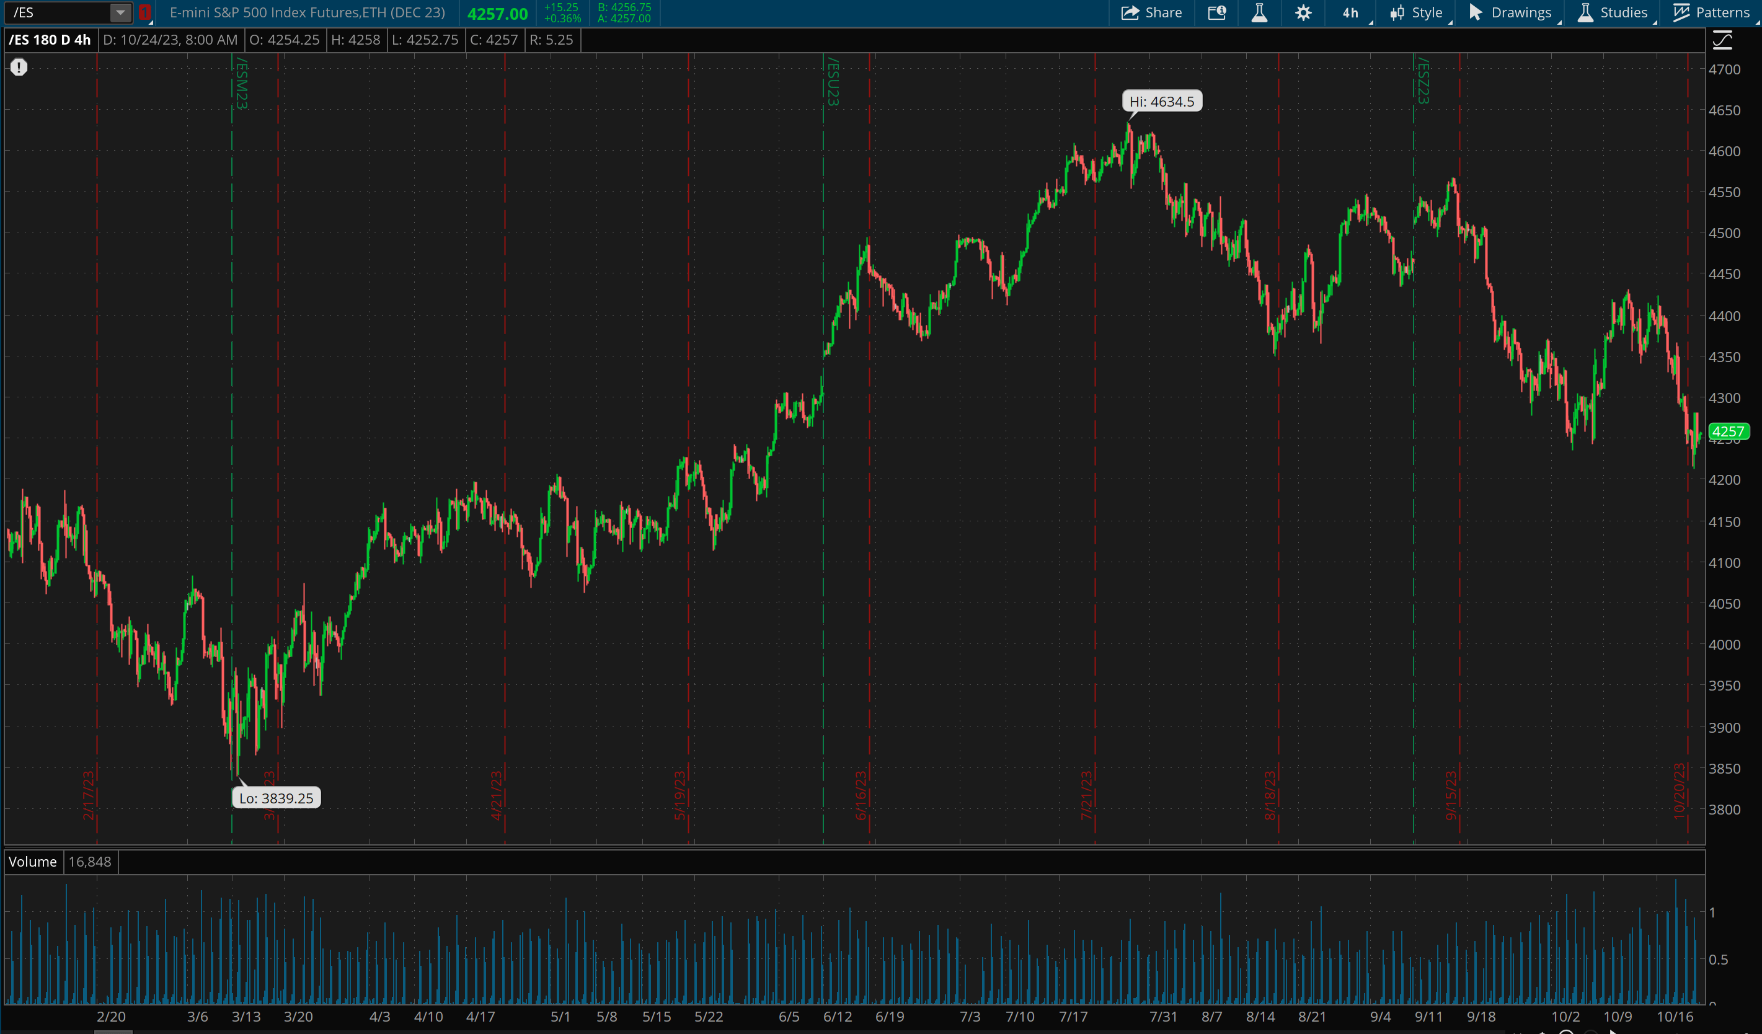Expand the /ES symbol dropdown arrow
The height and width of the screenshot is (1034, 1762).
click(120, 12)
